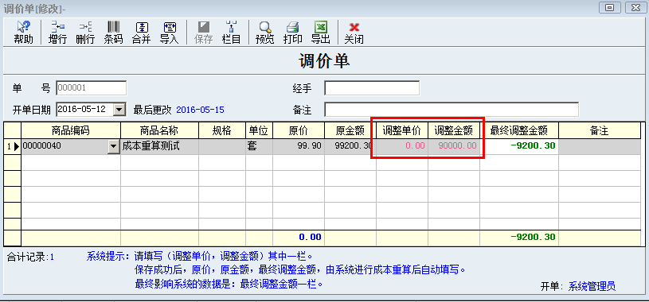The height and width of the screenshot is (302, 649).
Task: Open 栏目 column settings
Action: point(232,33)
